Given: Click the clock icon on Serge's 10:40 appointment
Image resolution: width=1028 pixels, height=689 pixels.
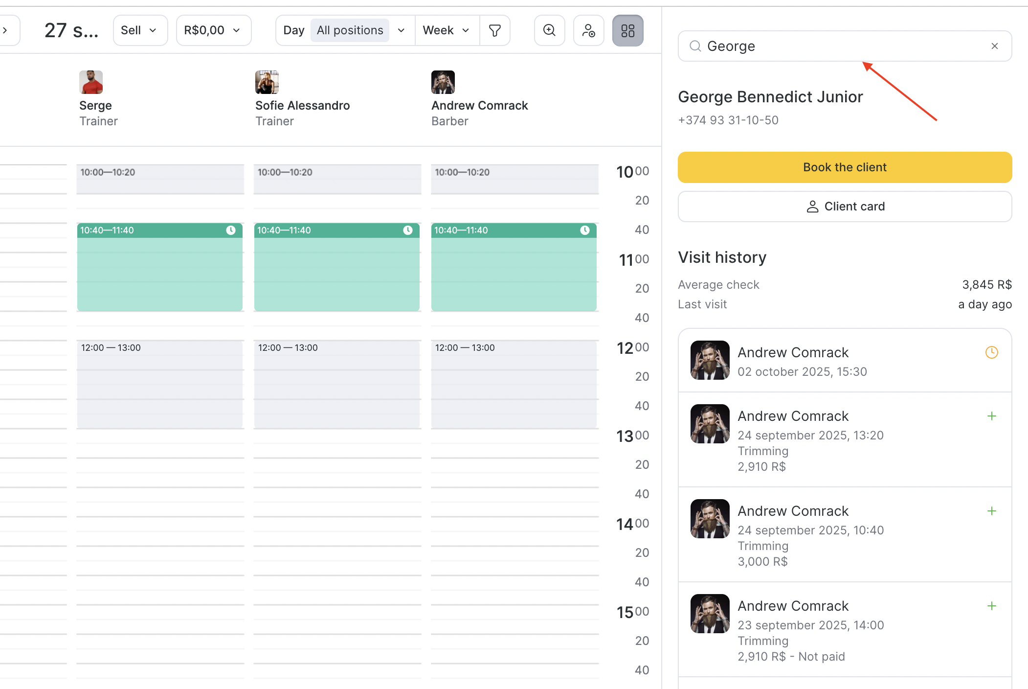Looking at the screenshot, I should [x=231, y=230].
